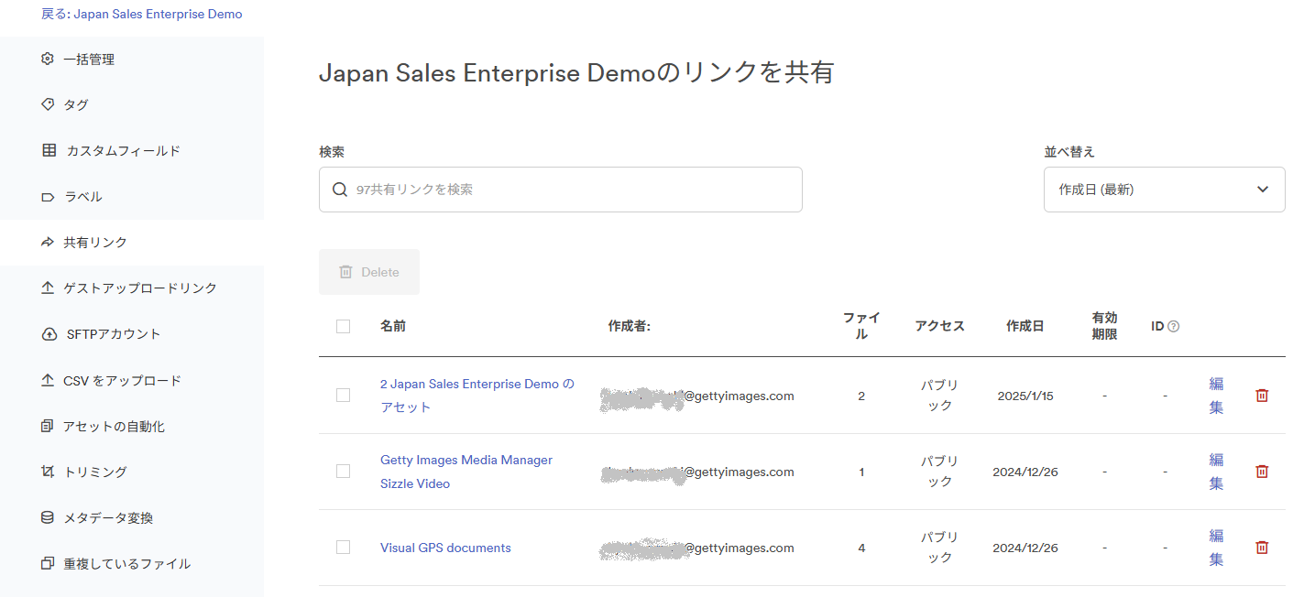The image size is (1315, 597).
Task: Click 編集 for Visual GPS documents row
Action: pyautogui.click(x=1216, y=548)
